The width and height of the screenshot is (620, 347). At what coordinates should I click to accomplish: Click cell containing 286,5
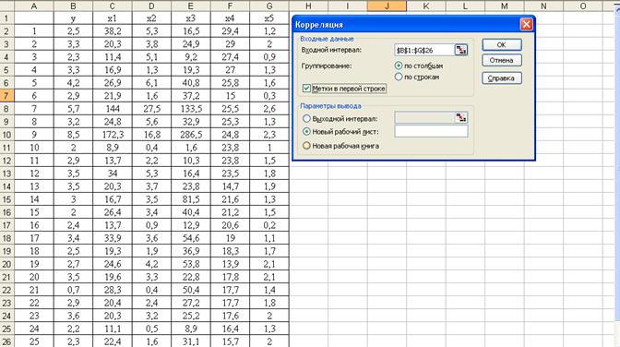(x=191, y=135)
